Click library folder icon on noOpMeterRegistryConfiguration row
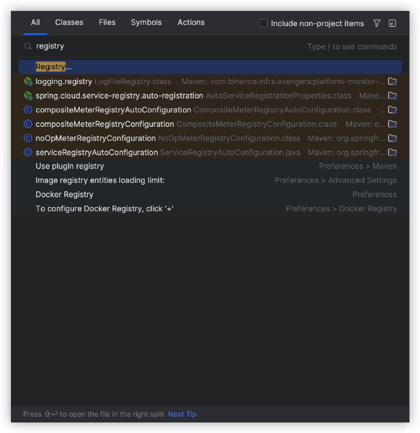The height and width of the screenshot is (433, 420). tap(392, 138)
